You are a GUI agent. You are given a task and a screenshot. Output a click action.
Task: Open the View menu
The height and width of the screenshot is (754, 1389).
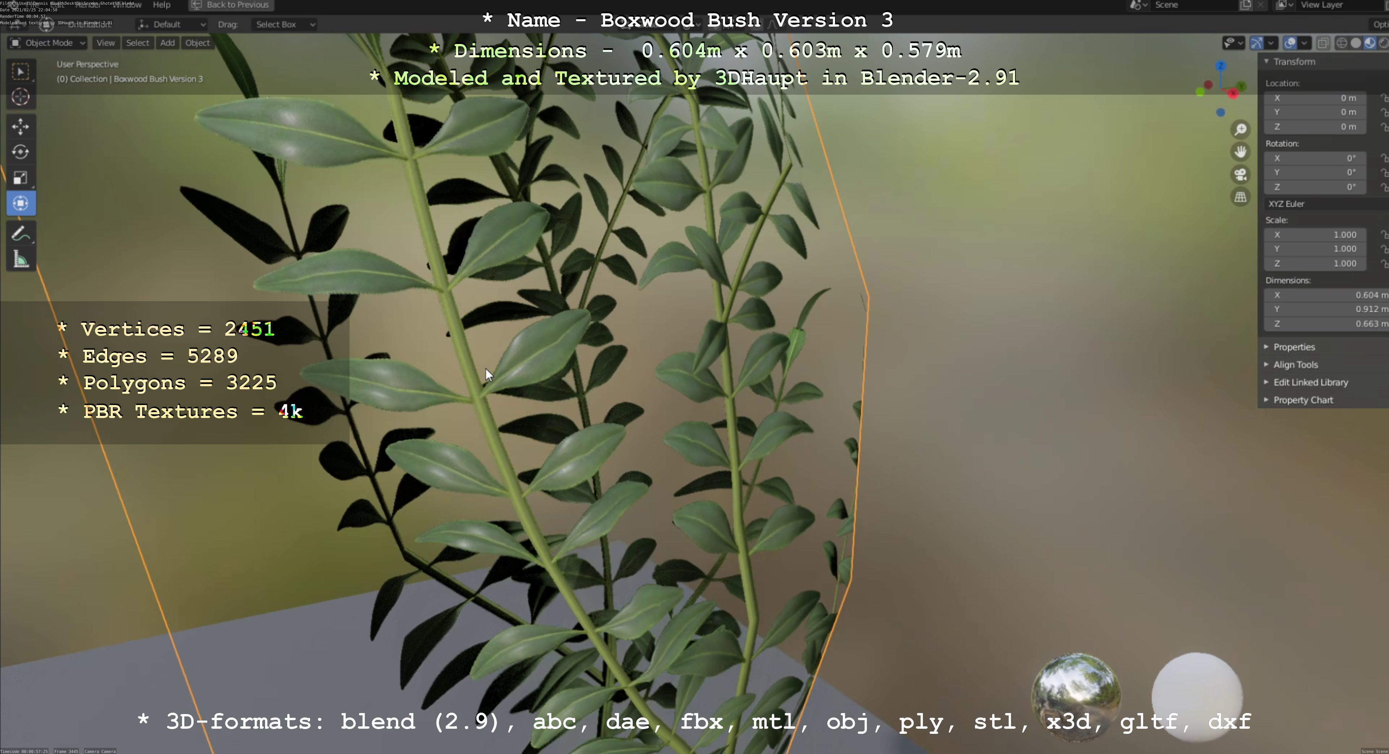click(106, 43)
